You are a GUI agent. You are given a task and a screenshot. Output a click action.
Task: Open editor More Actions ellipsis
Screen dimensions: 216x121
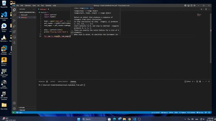pos(209,9)
